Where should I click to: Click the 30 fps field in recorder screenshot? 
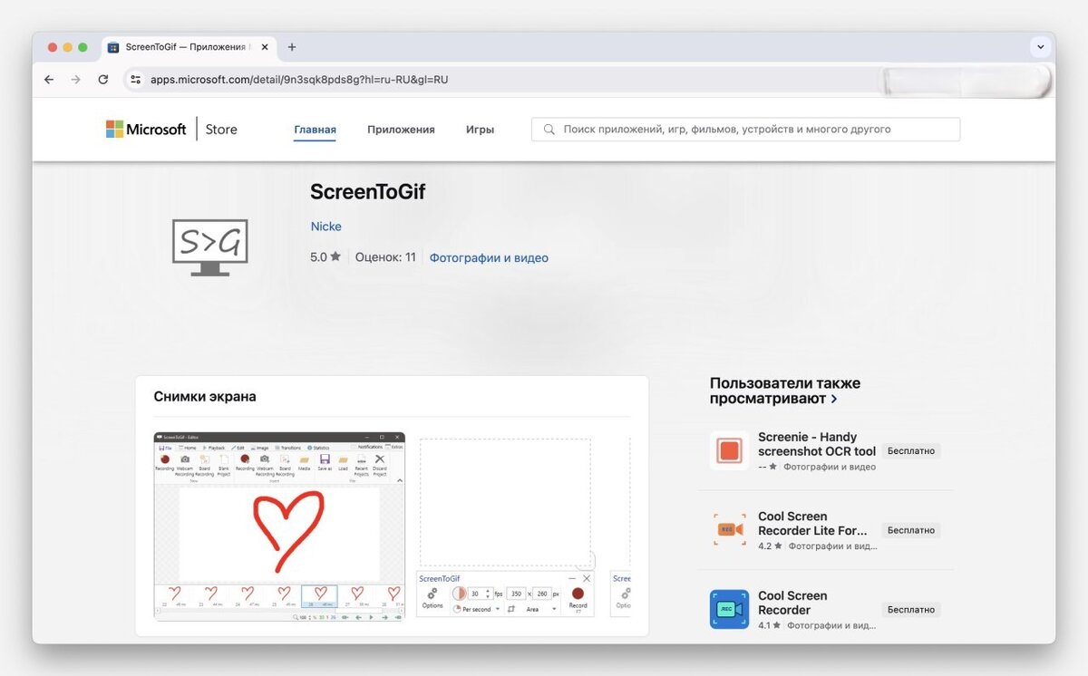pos(479,594)
